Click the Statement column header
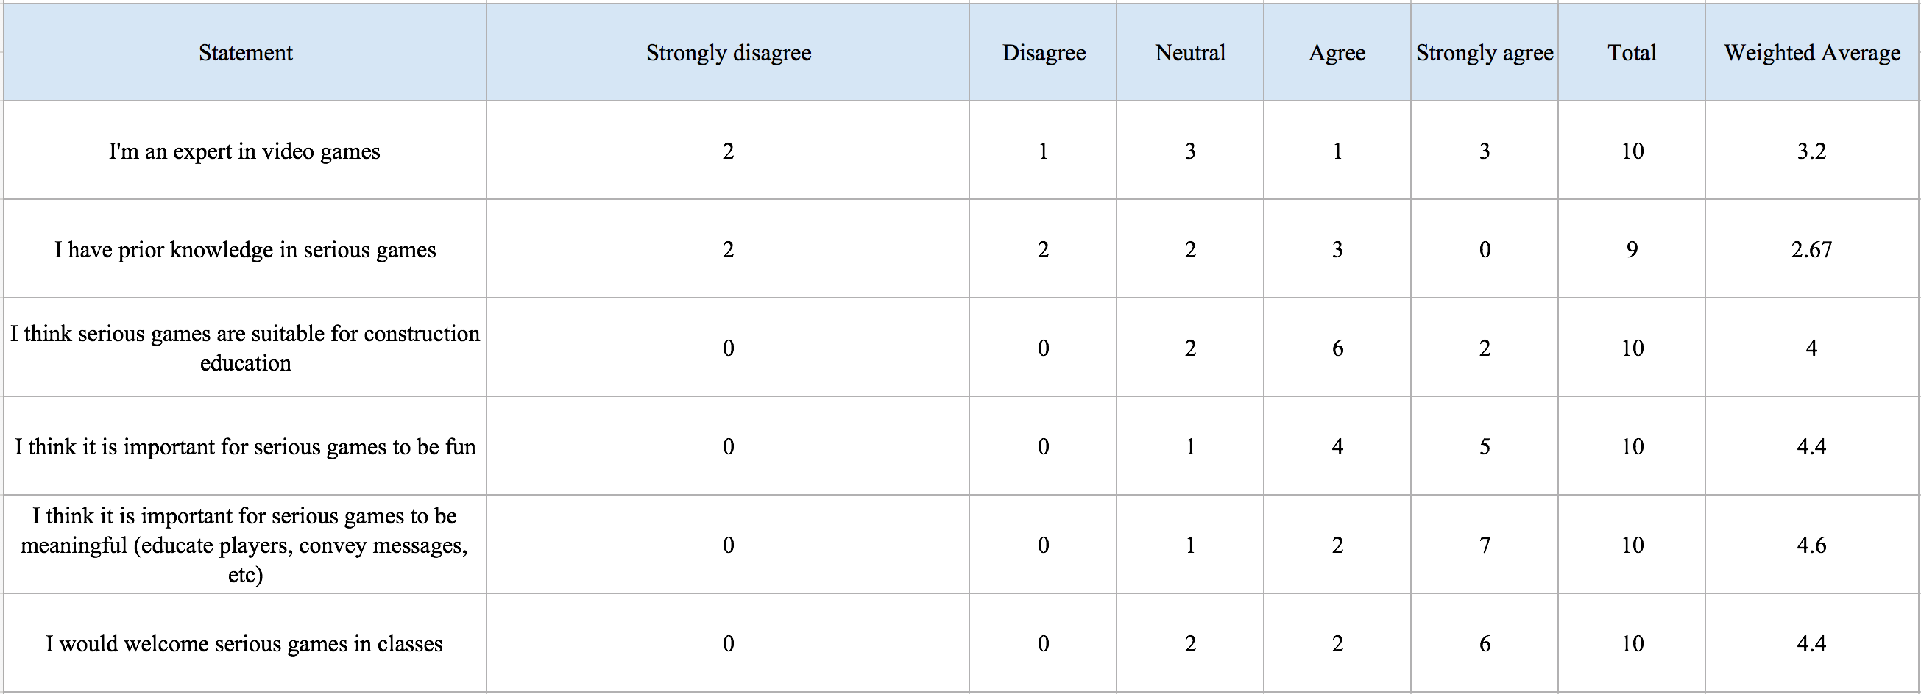This screenshot has width=1921, height=694. coord(245,52)
